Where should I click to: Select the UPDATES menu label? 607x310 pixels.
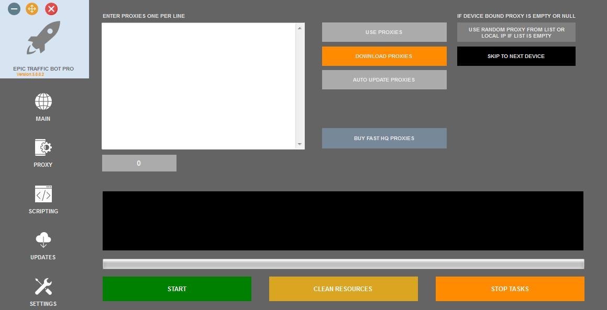tap(43, 257)
